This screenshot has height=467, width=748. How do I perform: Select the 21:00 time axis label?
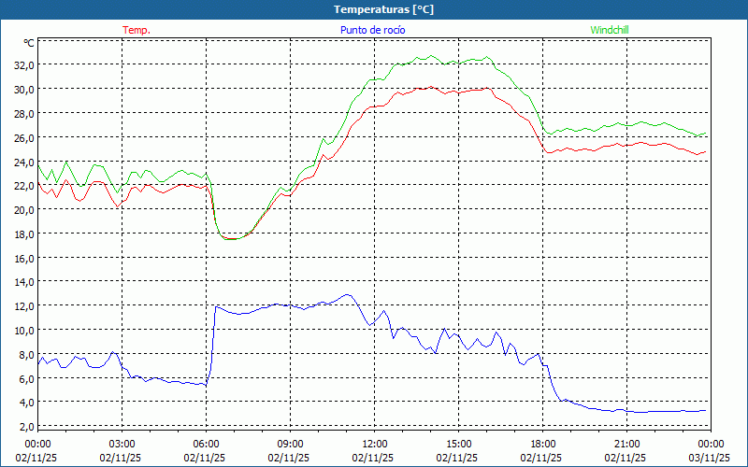click(x=626, y=444)
